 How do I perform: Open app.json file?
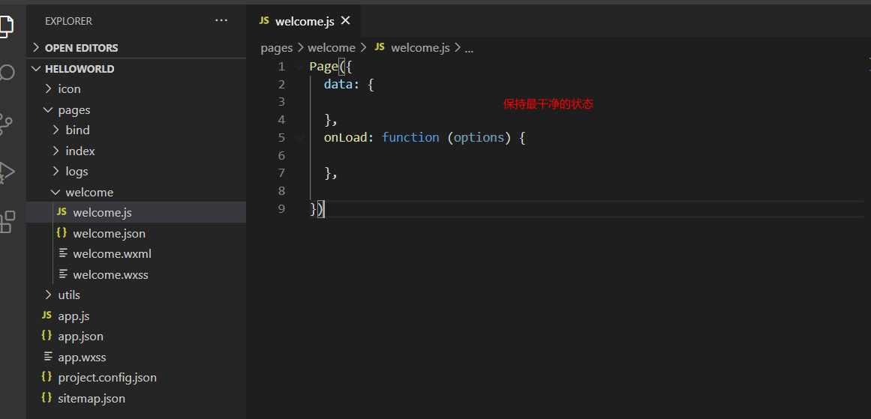(136, 337)
